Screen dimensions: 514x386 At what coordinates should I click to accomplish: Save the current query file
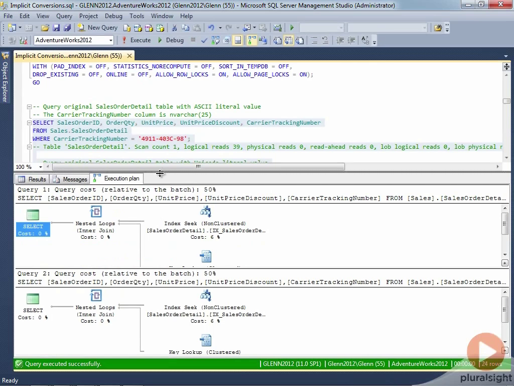click(x=56, y=28)
